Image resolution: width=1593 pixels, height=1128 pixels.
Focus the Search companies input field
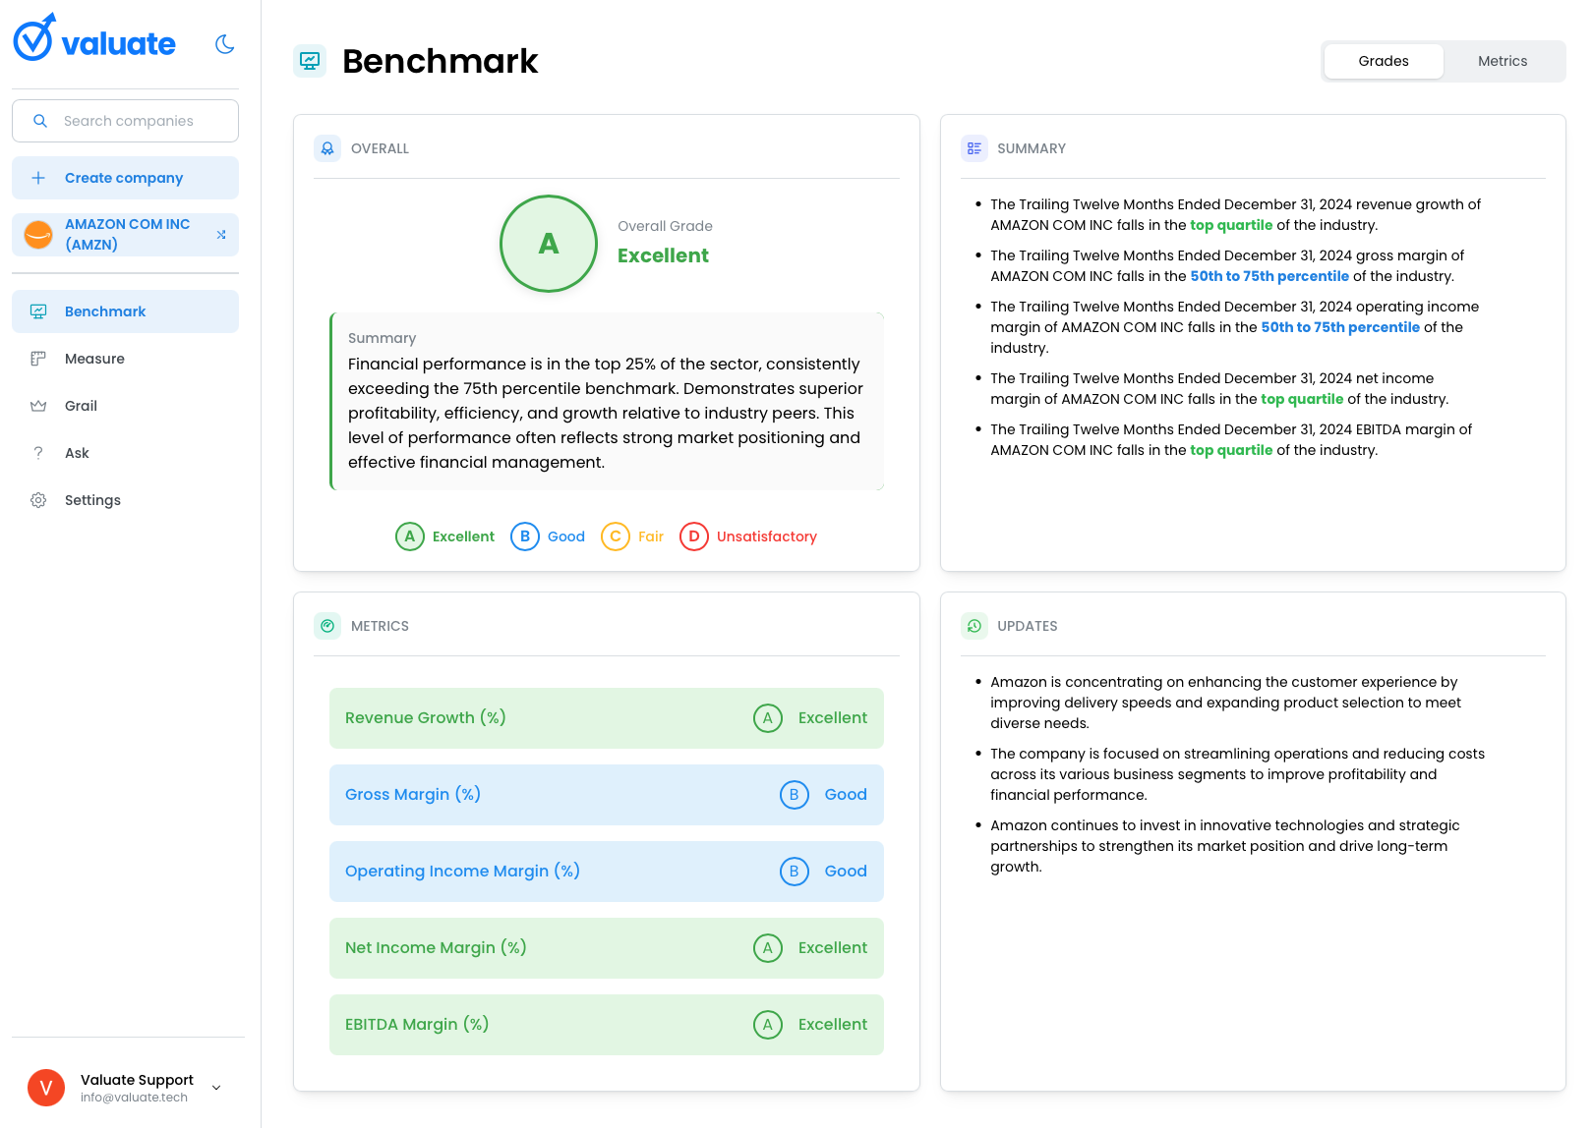click(125, 121)
